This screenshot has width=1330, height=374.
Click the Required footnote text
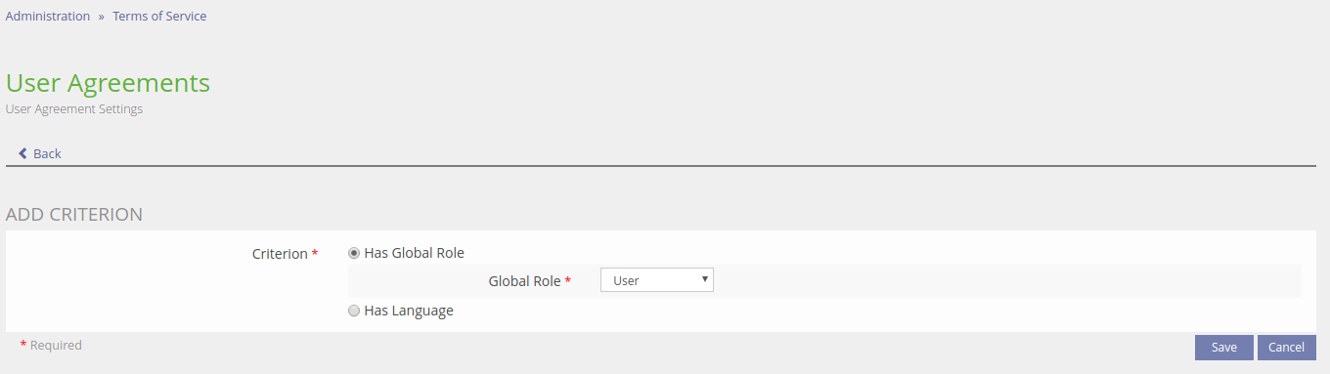point(56,345)
